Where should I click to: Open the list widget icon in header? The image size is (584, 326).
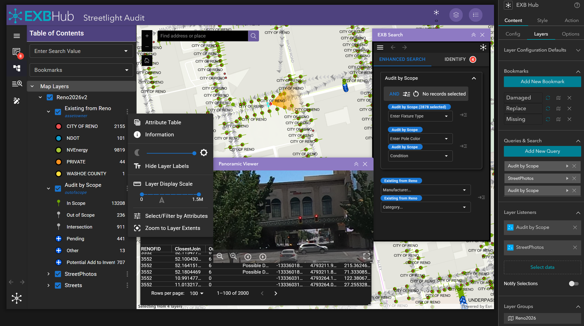coord(475,15)
